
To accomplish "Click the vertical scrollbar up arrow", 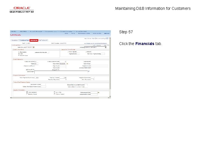I will click(110, 38).
